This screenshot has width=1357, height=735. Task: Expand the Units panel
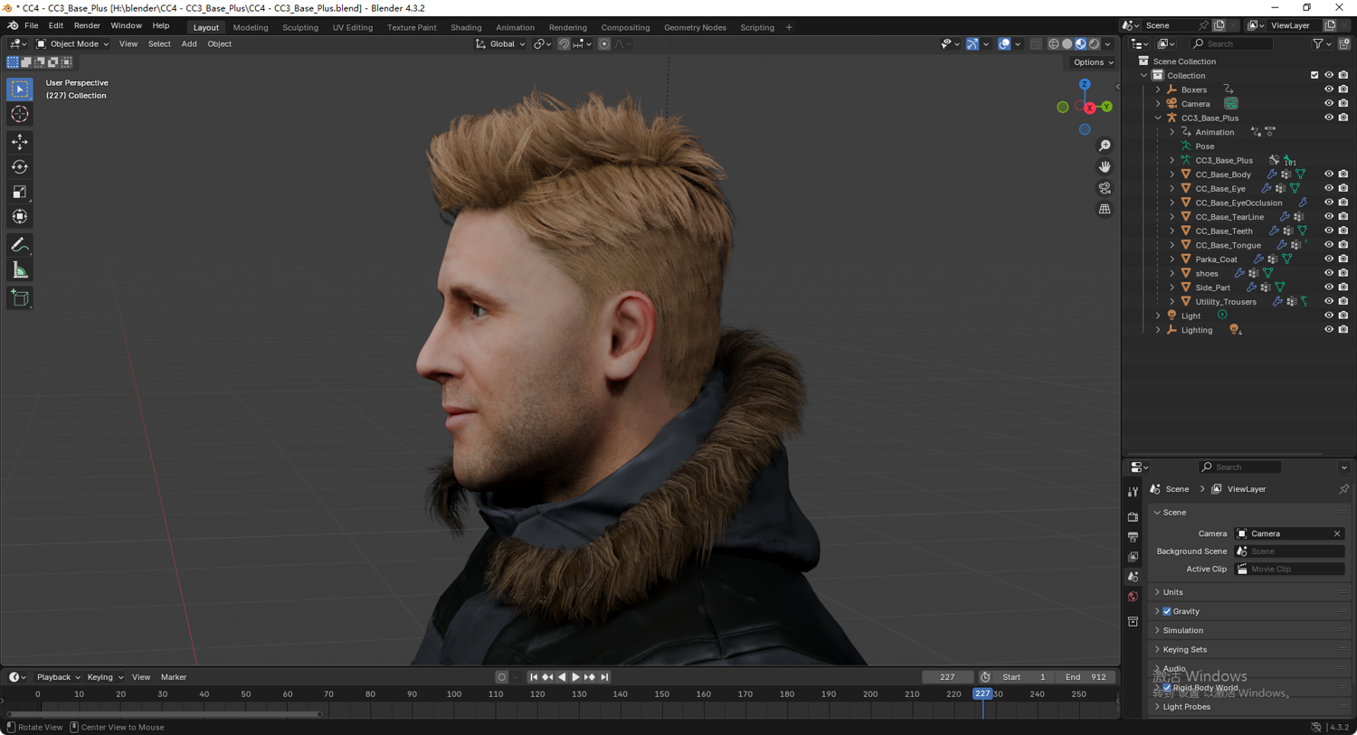(x=1172, y=592)
